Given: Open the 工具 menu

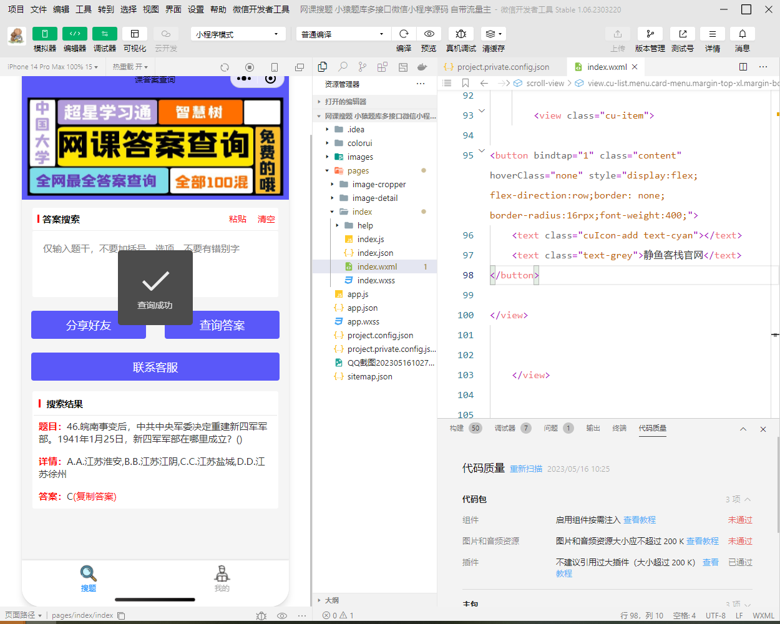Looking at the screenshot, I should pyautogui.click(x=84, y=9).
